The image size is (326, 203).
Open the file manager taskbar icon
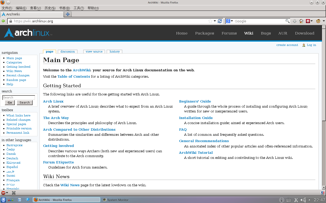[19, 200]
